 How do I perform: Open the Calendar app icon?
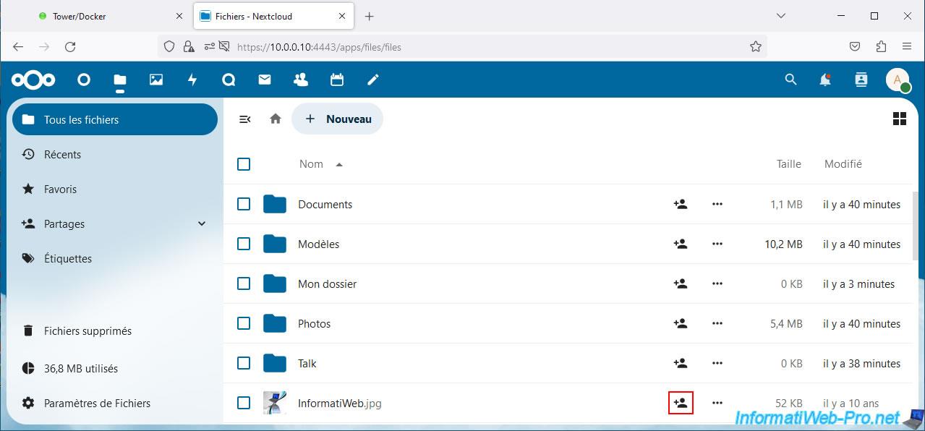click(337, 80)
